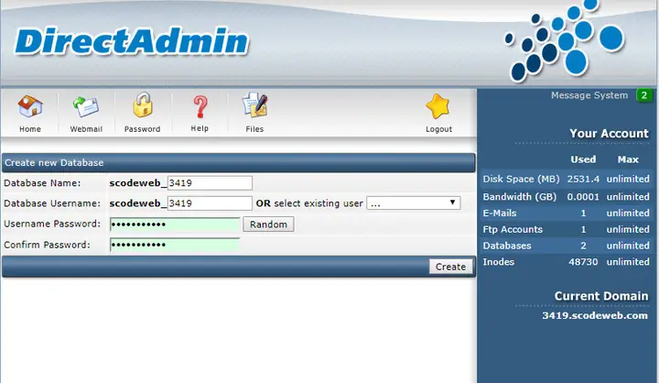Generate a Random password
This screenshot has width=659, height=383.
[x=268, y=224]
